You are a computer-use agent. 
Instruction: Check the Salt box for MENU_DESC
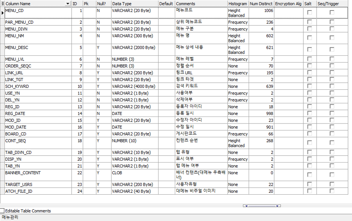tap(310, 50)
